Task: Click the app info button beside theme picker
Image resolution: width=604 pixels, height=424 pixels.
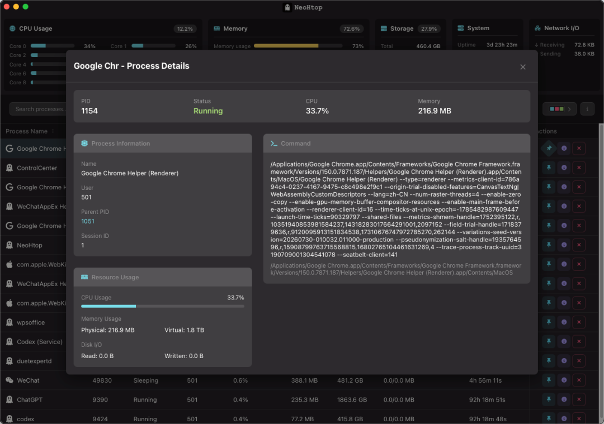Action: click(587, 109)
